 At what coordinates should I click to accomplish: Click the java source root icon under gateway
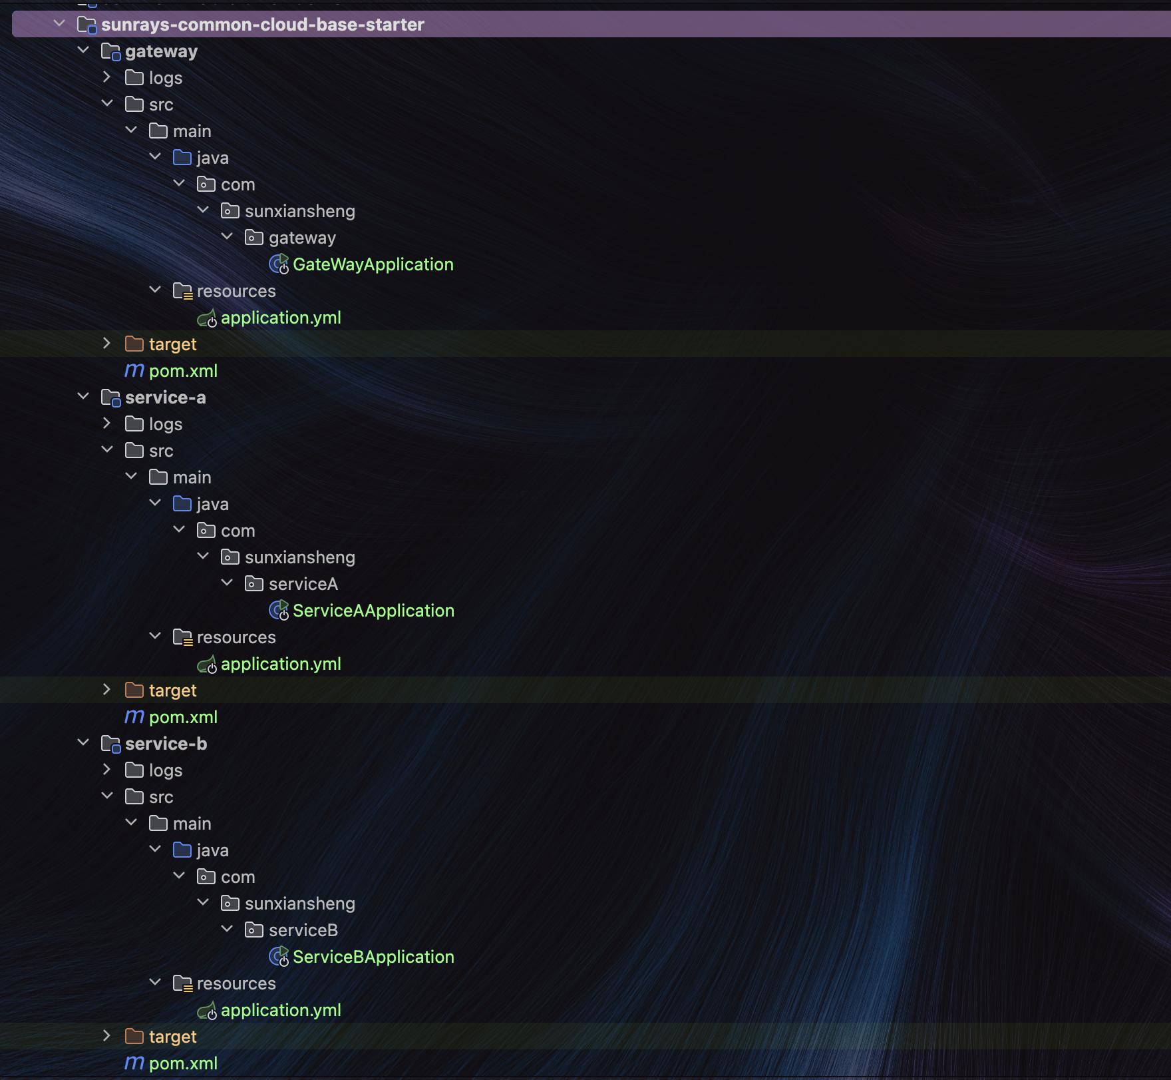click(182, 157)
